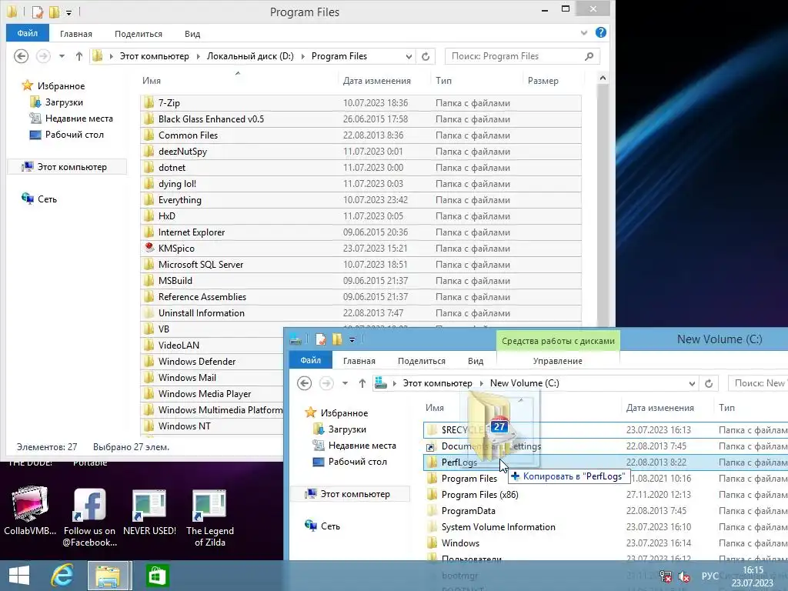The image size is (788, 591).
Task: Click Forward arrow in Program Files window
Action: coord(43,56)
